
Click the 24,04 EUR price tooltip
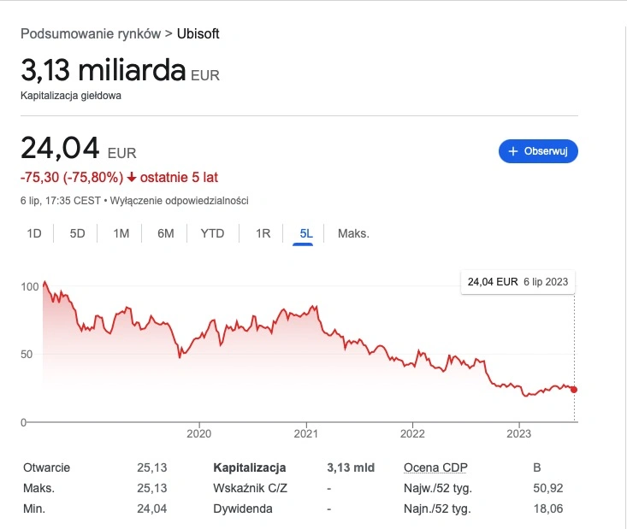click(x=518, y=282)
